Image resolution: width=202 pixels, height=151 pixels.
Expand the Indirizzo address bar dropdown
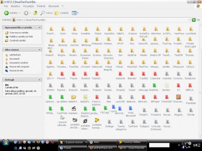point(189,20)
